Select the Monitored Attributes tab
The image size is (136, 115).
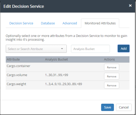pyautogui.click(x=100, y=23)
